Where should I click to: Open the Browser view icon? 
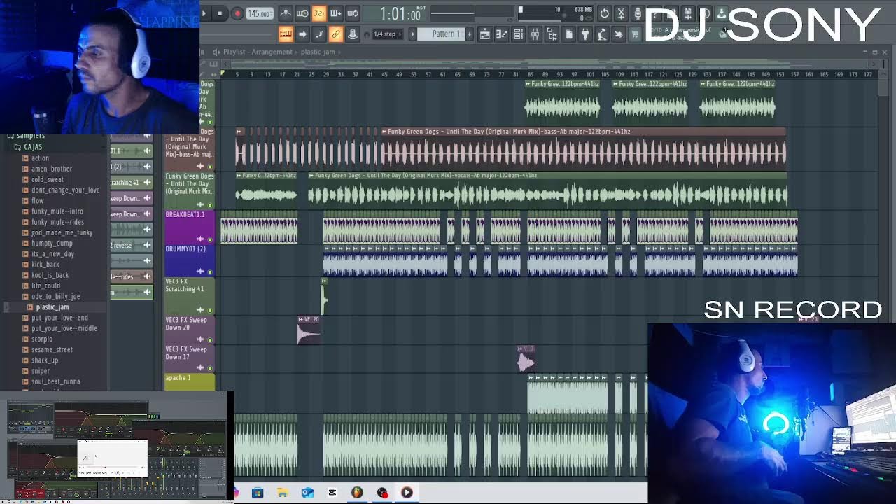[552, 34]
